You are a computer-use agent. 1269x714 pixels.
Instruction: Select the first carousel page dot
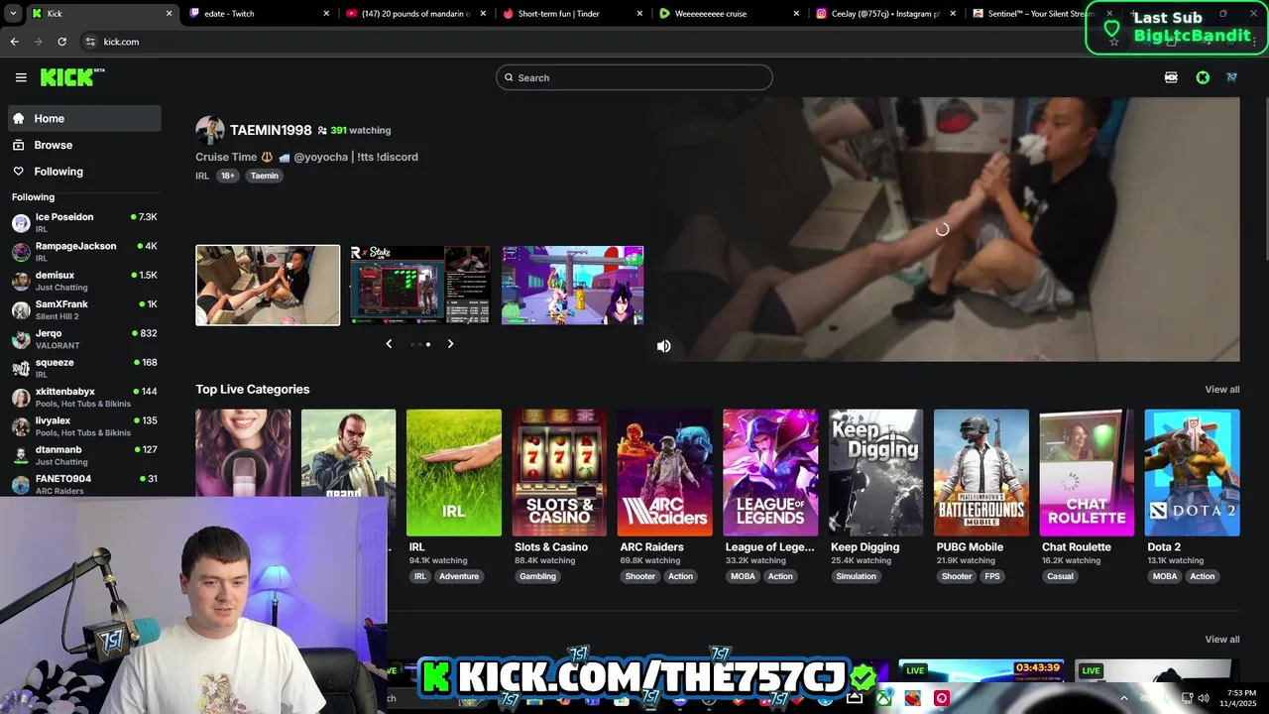coord(411,344)
